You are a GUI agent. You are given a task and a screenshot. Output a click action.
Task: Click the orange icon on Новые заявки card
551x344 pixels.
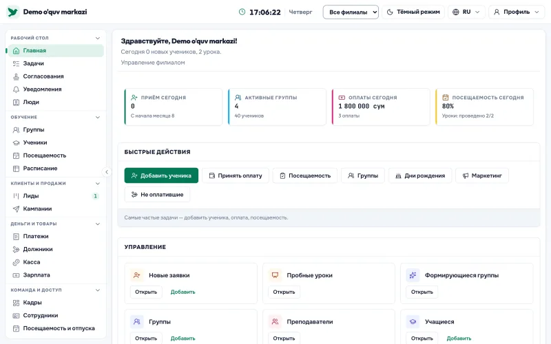click(136, 275)
